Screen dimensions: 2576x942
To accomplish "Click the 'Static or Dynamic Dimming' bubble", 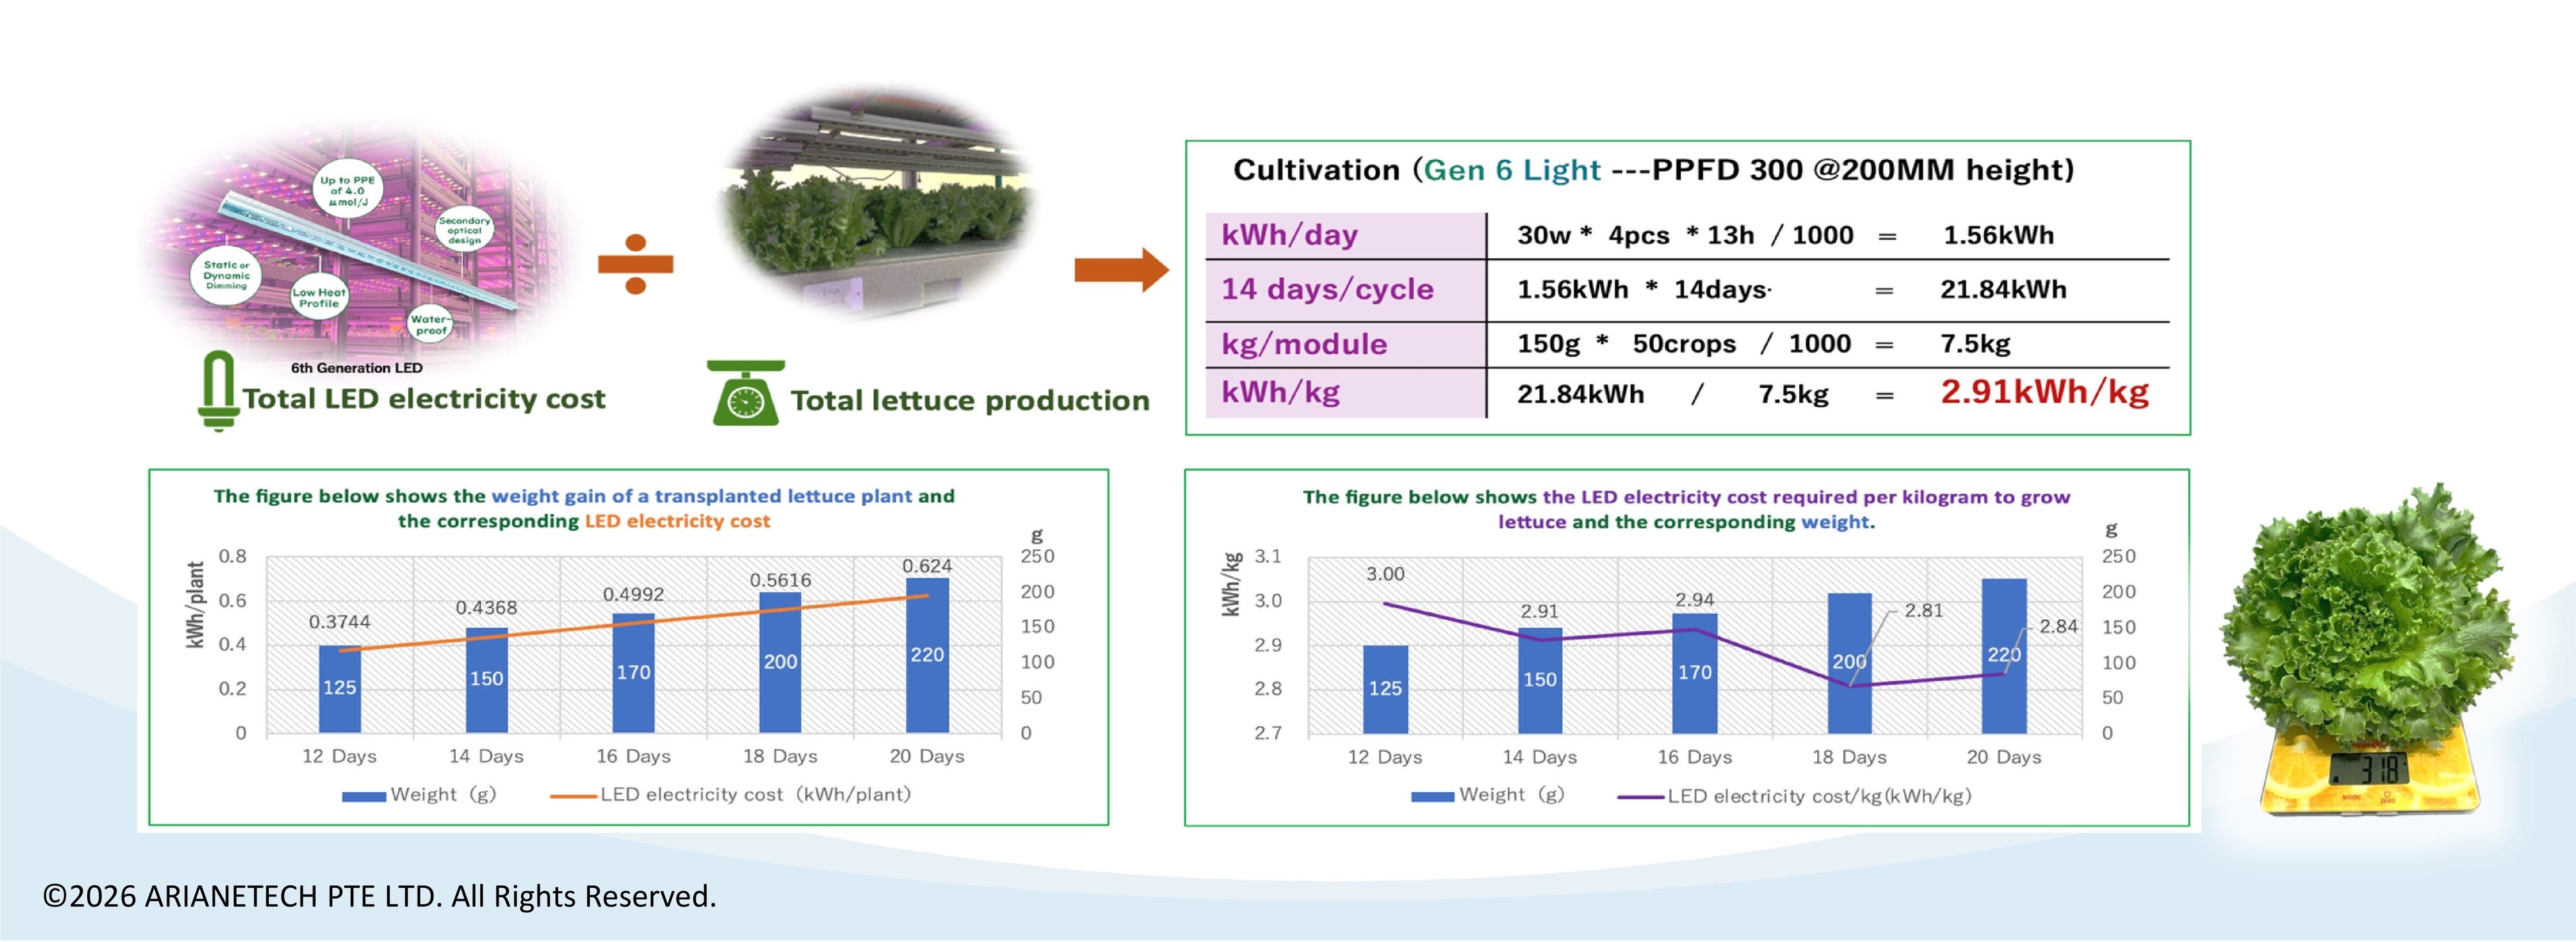I will [226, 276].
